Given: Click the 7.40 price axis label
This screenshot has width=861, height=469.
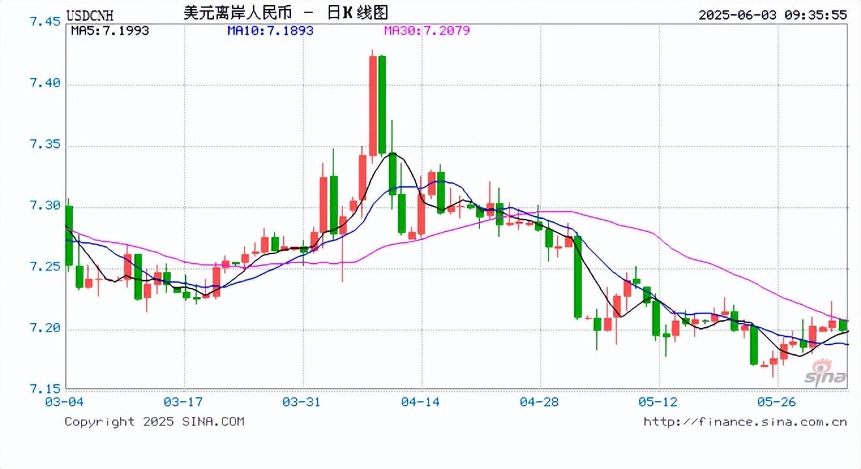Looking at the screenshot, I should point(46,83).
